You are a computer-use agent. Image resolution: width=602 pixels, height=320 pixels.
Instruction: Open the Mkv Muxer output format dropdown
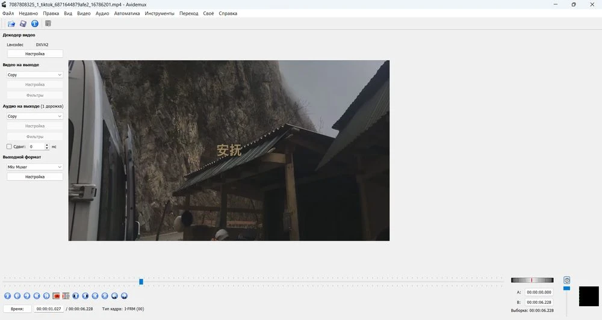(x=35, y=167)
